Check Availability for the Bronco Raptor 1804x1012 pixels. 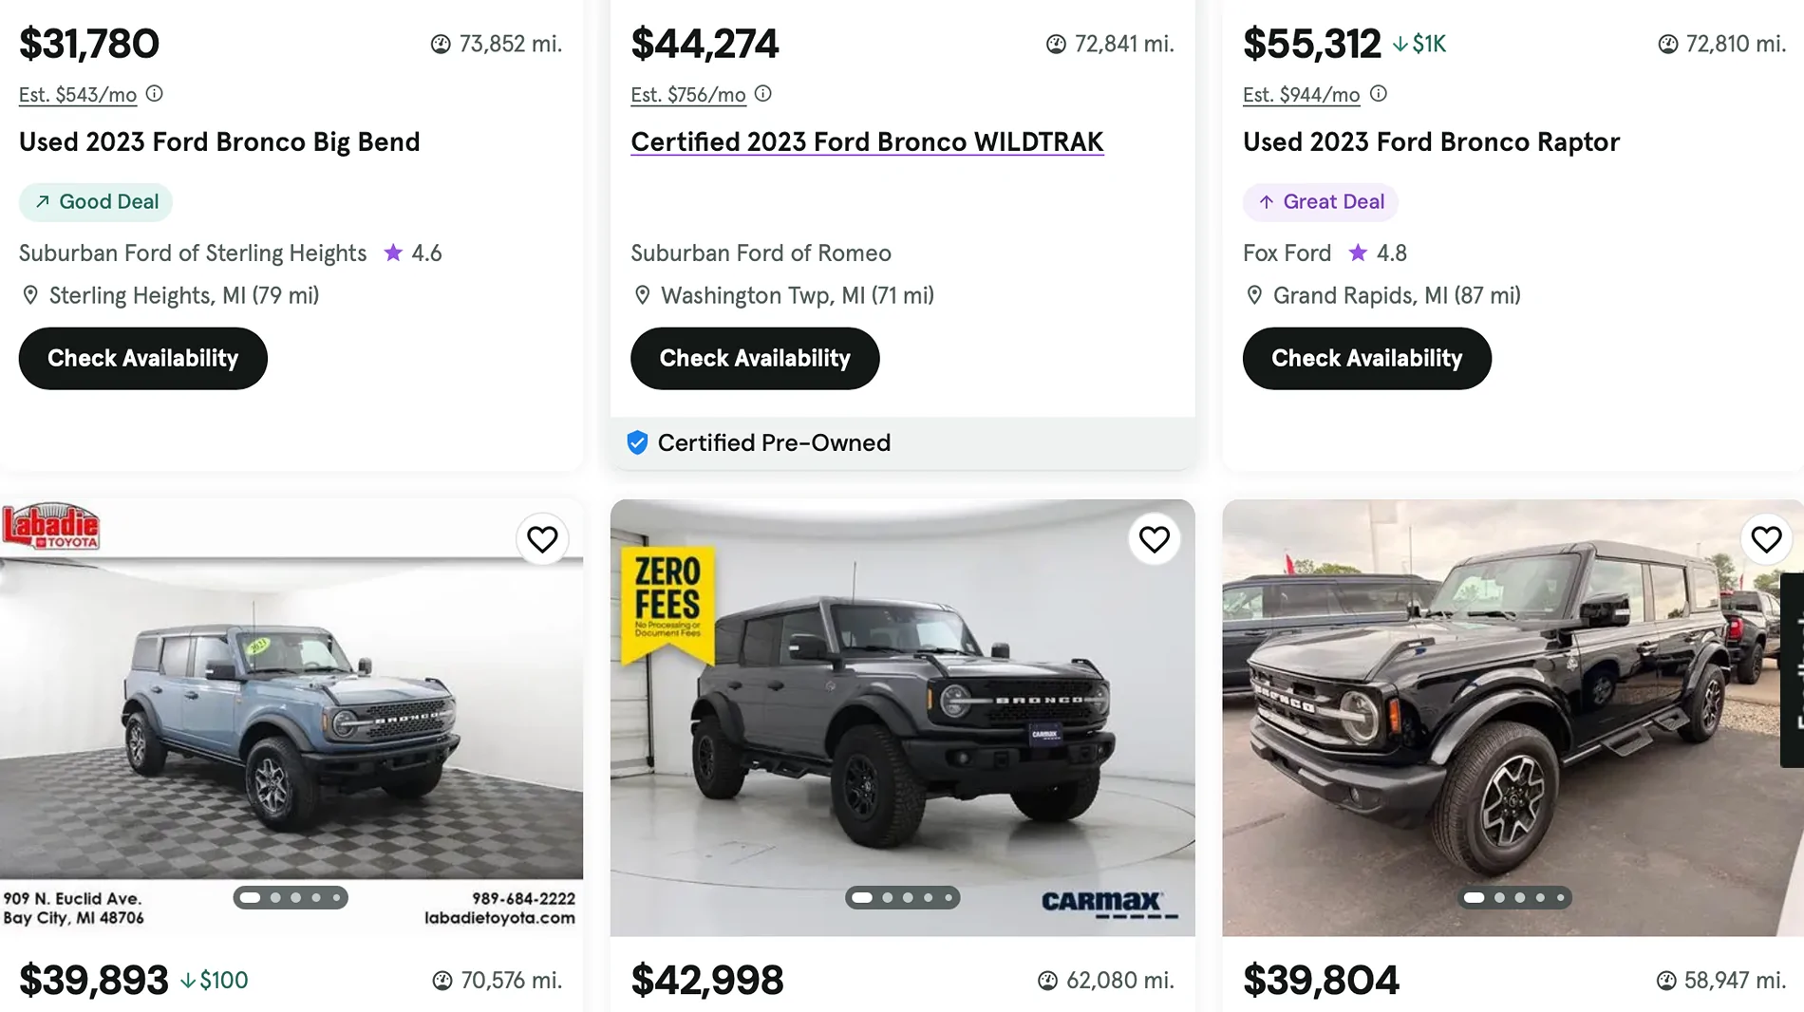(1367, 359)
